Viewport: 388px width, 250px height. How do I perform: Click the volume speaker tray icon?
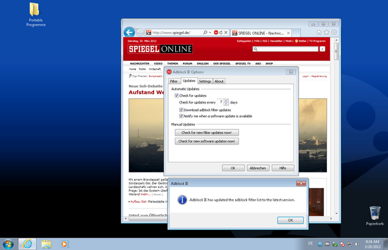[357, 244]
